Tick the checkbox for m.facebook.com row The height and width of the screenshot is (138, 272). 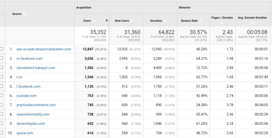click(1, 58)
